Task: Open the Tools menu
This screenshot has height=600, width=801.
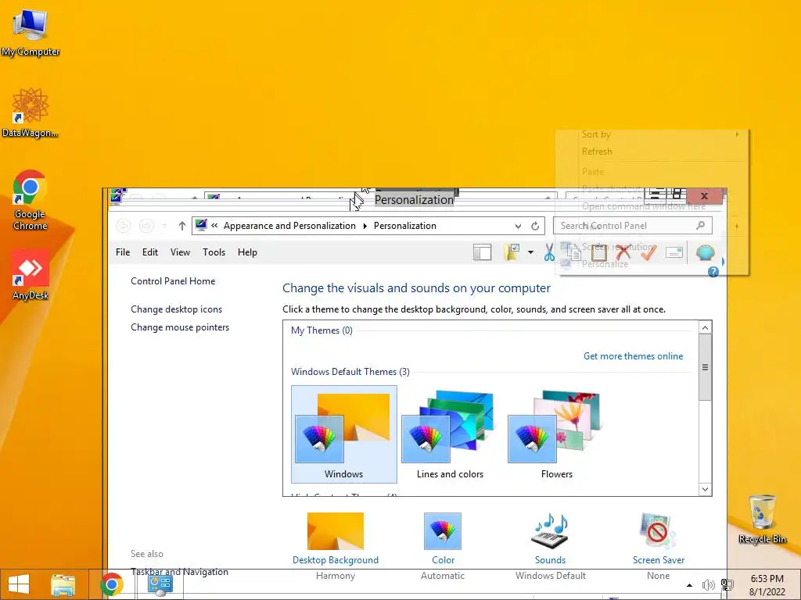Action: pyautogui.click(x=214, y=252)
